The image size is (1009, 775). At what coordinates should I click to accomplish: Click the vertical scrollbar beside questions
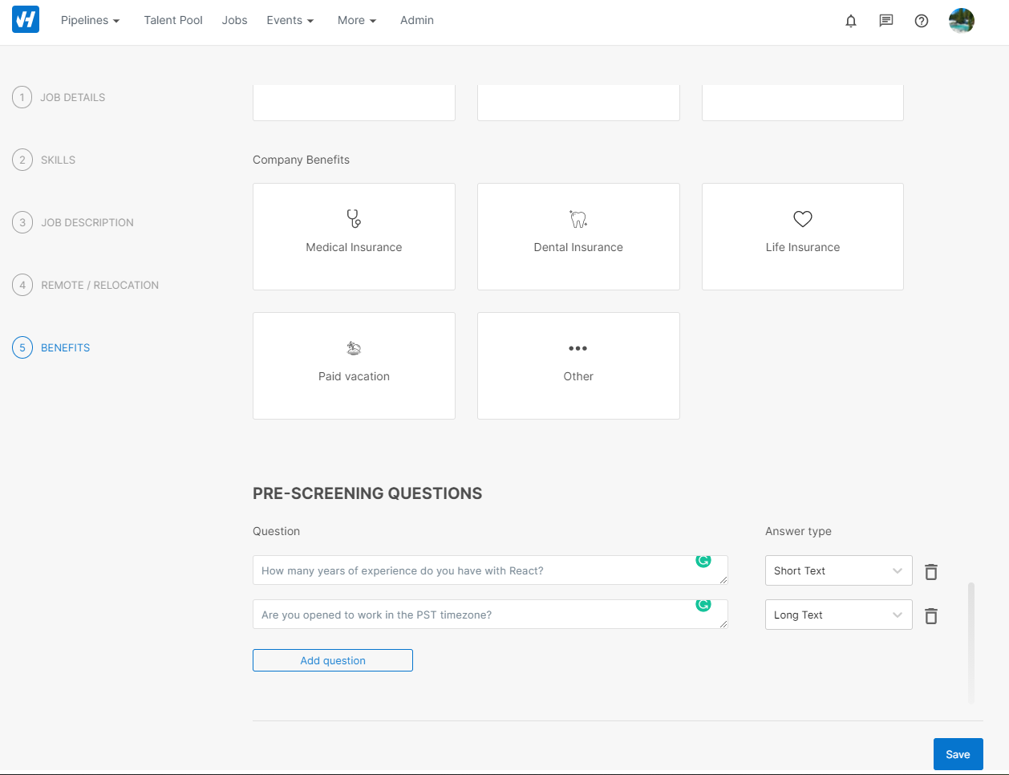click(971, 642)
